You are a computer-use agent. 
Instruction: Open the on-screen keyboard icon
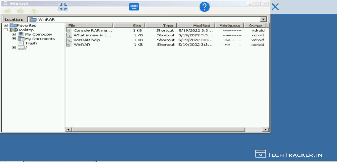point(134,7)
